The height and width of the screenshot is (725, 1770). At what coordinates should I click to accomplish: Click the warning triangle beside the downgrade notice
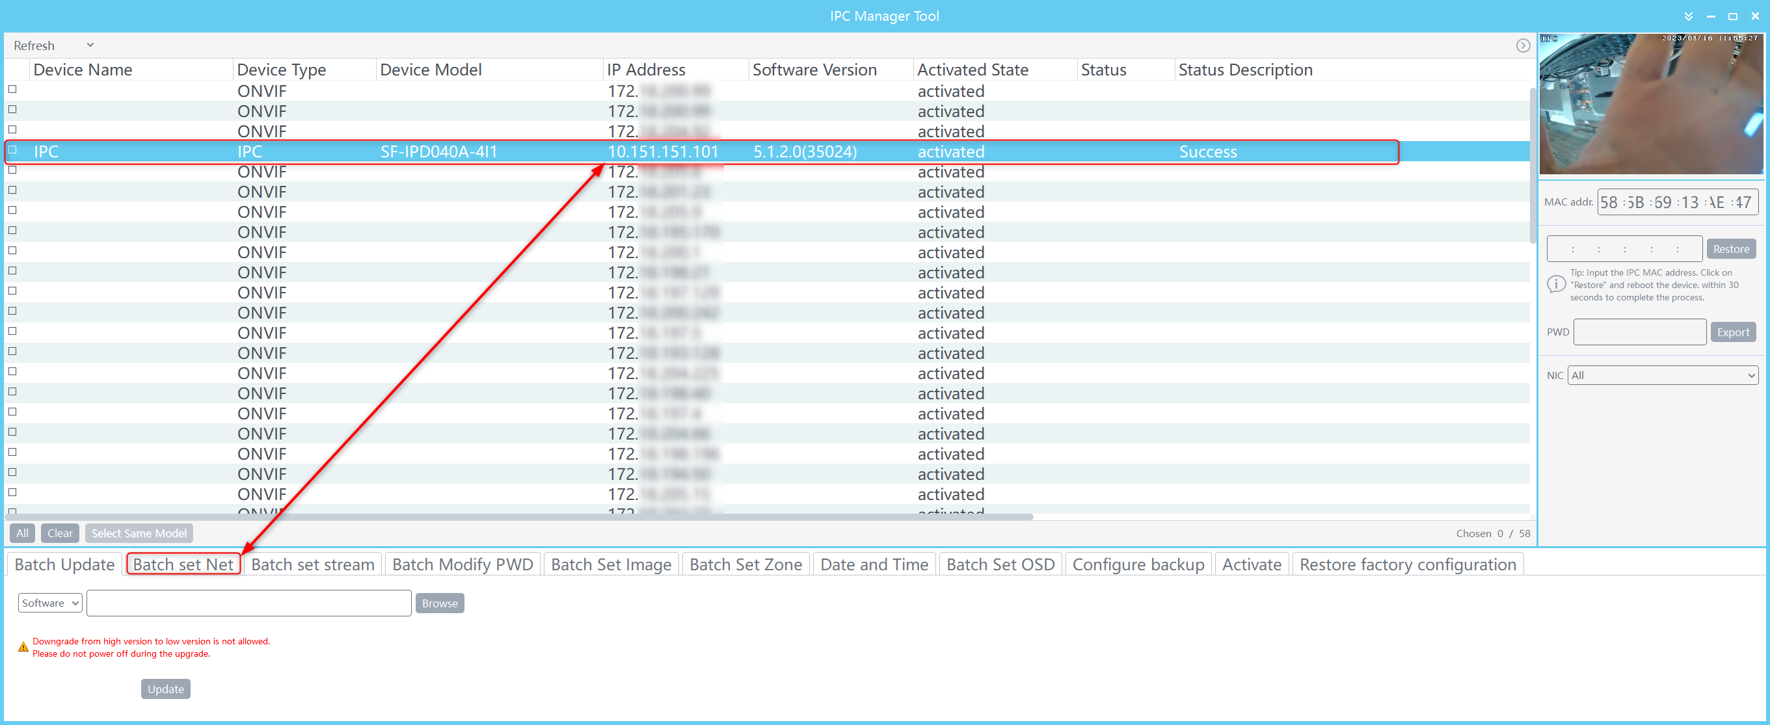23,647
